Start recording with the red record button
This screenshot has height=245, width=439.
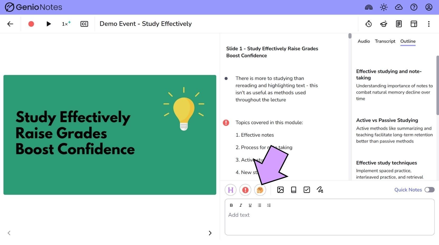click(31, 24)
